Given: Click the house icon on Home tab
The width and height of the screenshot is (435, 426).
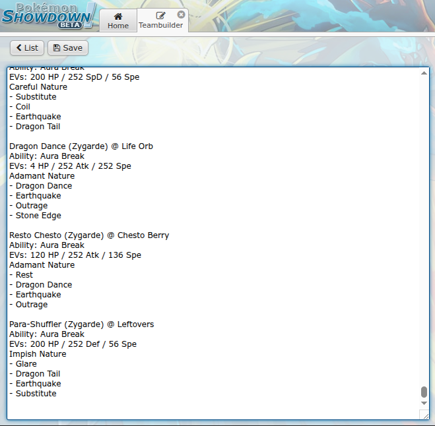Looking at the screenshot, I should [x=118, y=16].
